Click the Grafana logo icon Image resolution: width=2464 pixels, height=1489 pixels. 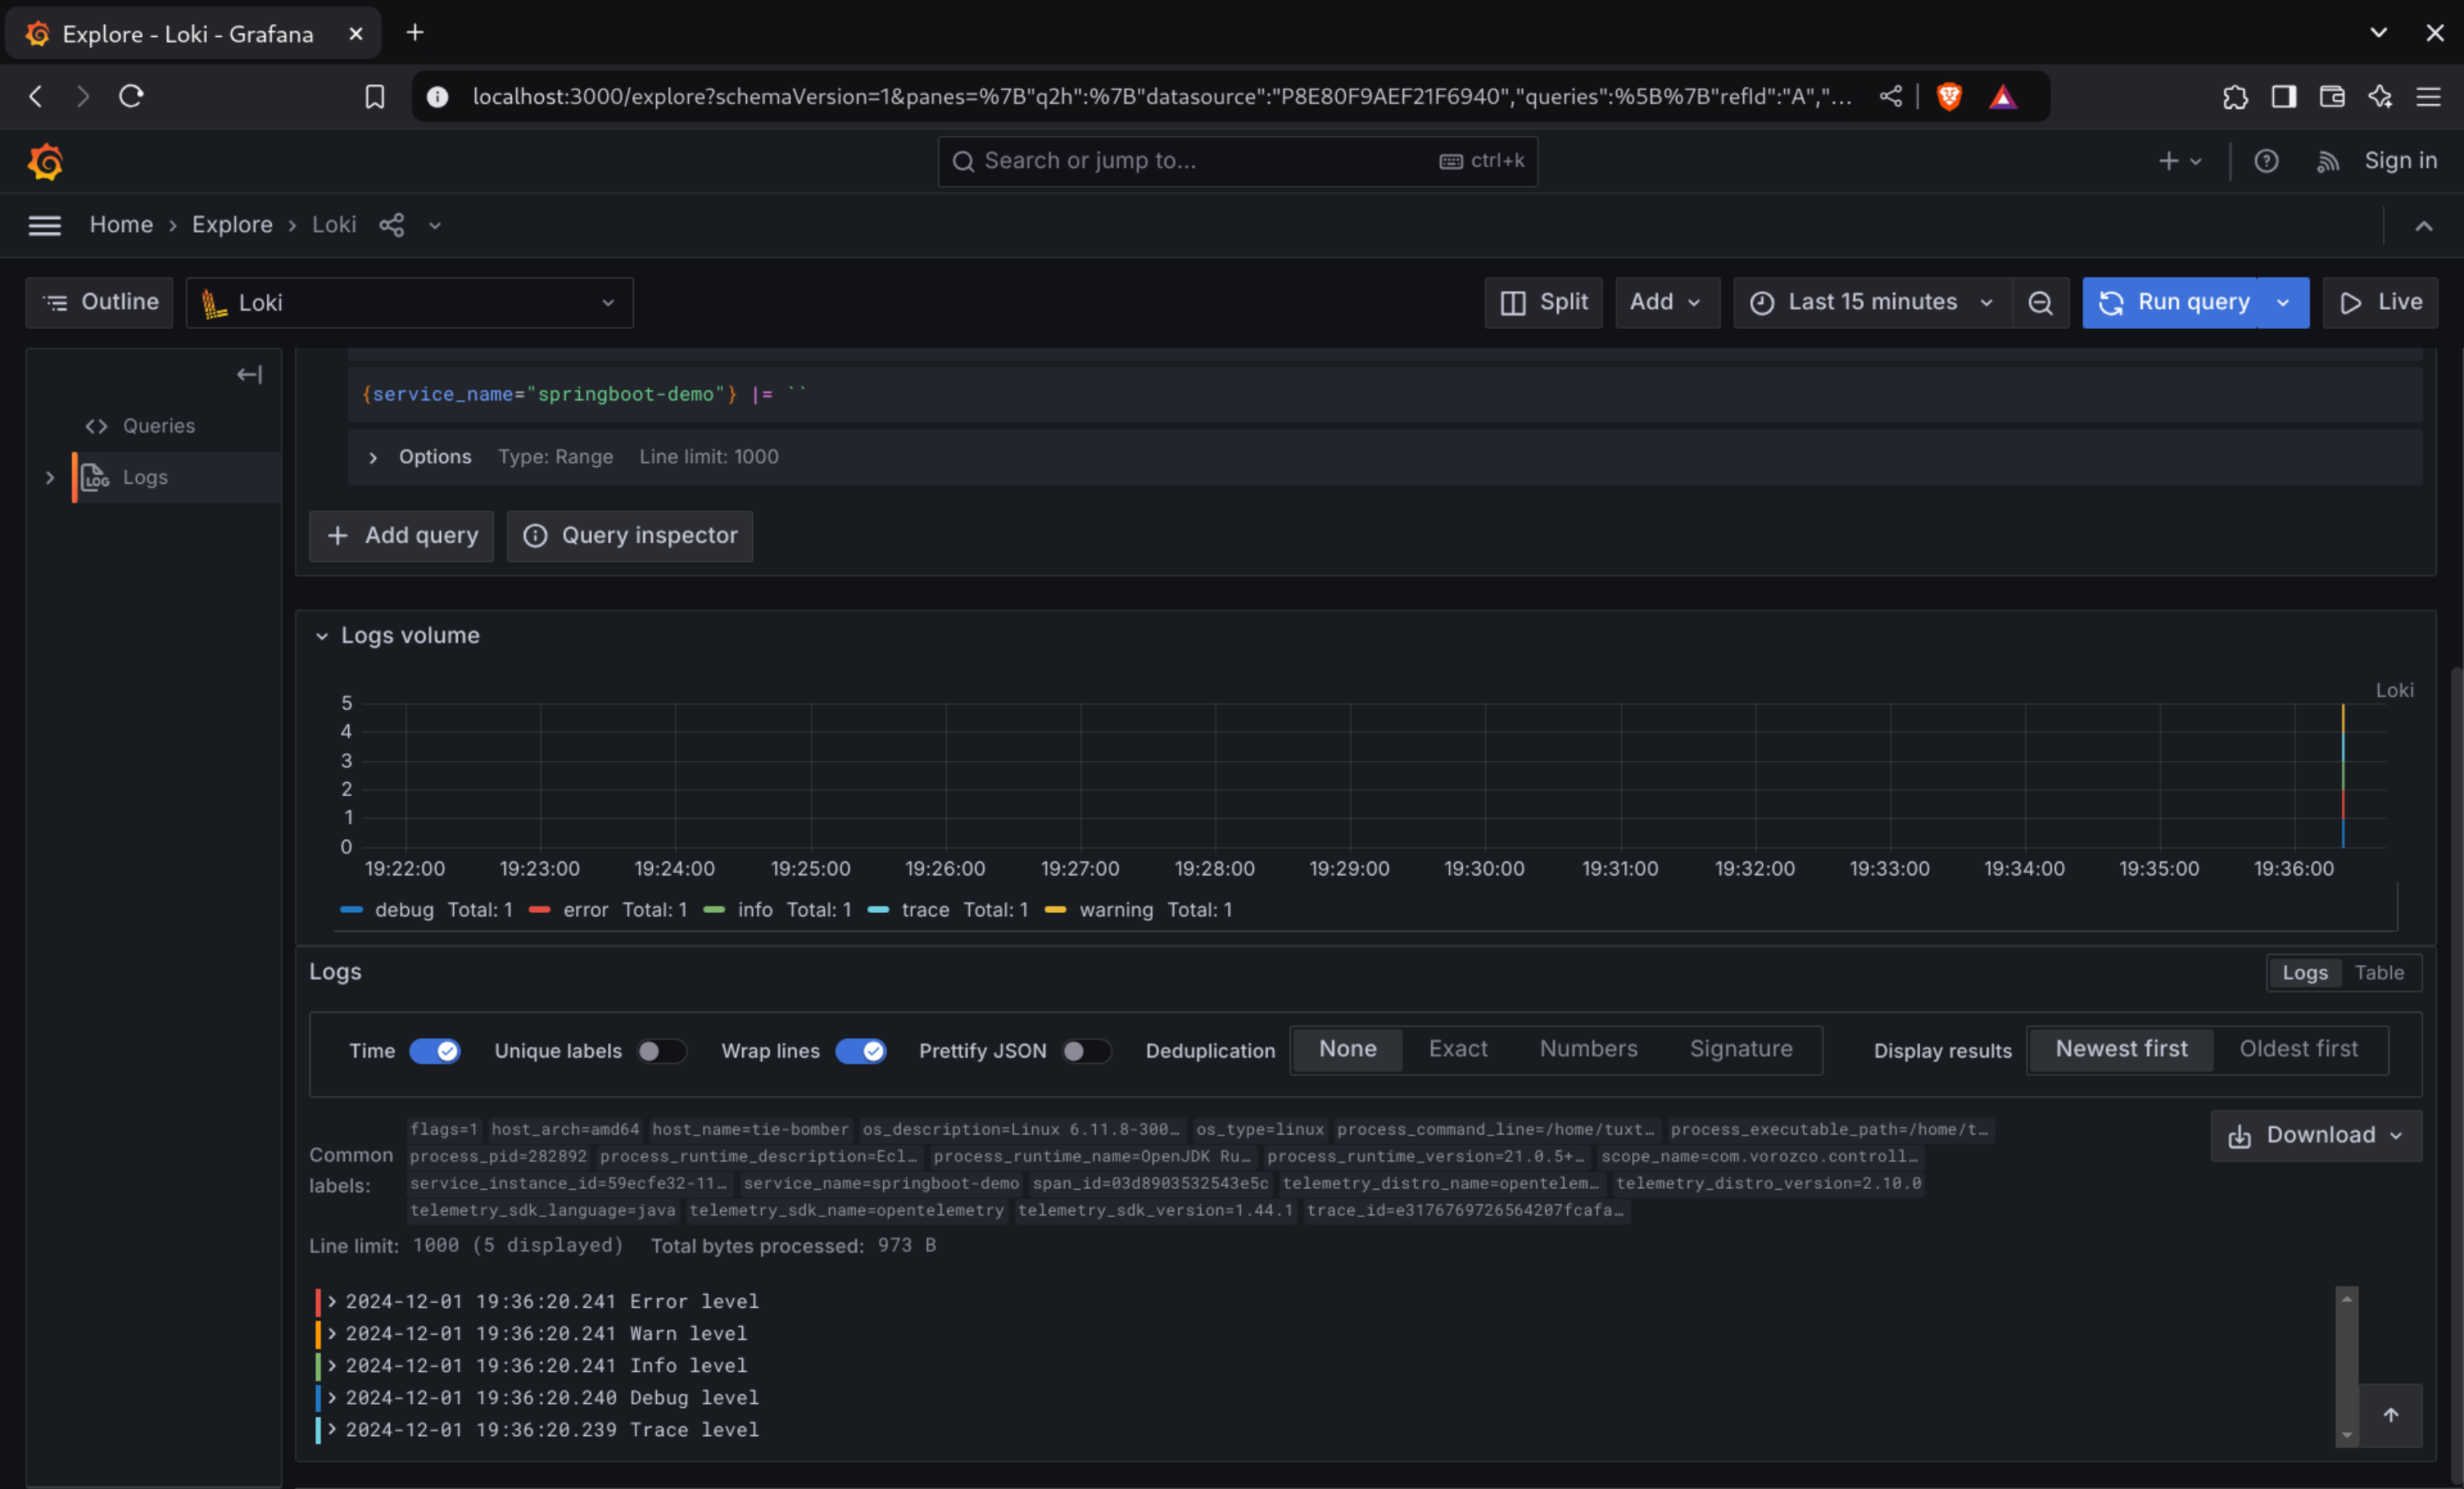pos(45,161)
